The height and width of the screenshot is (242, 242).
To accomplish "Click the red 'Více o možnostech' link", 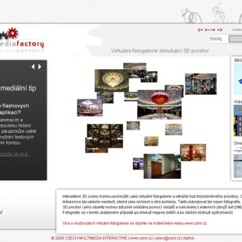I will (x=134, y=223).
